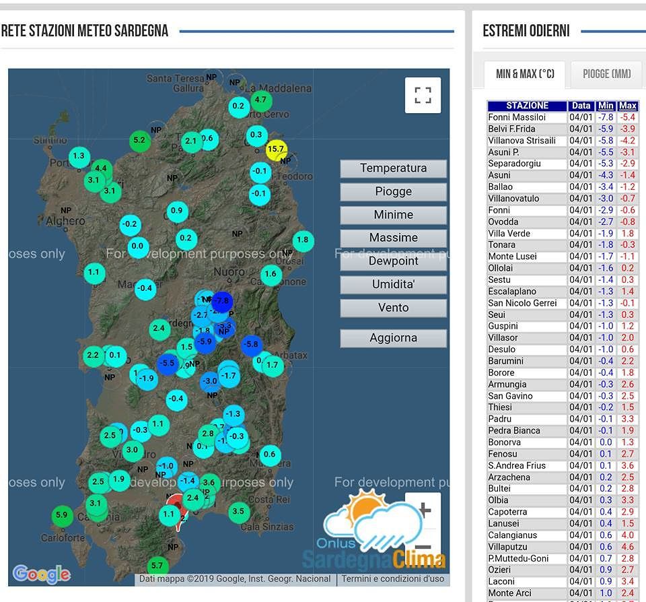
Task: Show Massime values on map
Action: pos(393,238)
